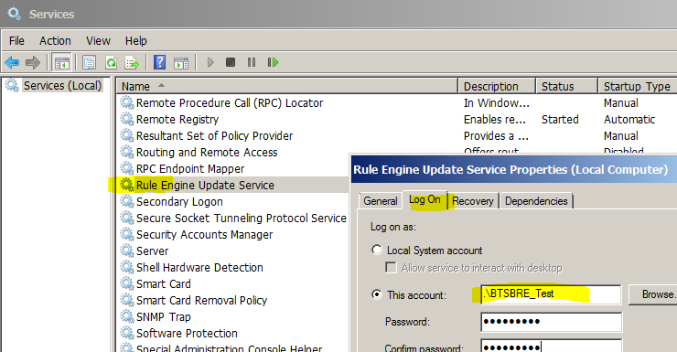Click the Show/Hide Action Pane icon

pos(181,62)
